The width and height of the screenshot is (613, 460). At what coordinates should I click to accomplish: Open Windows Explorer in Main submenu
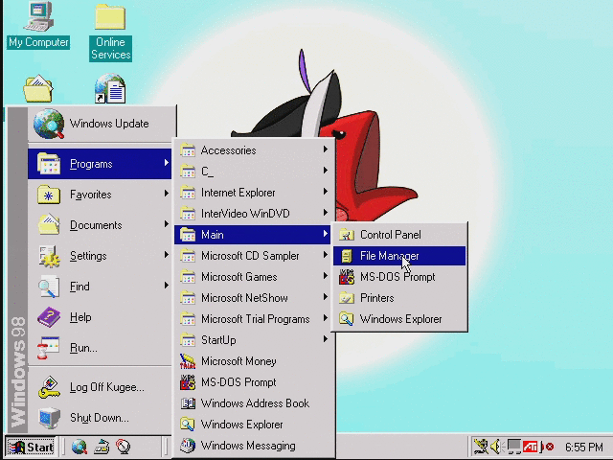399,319
